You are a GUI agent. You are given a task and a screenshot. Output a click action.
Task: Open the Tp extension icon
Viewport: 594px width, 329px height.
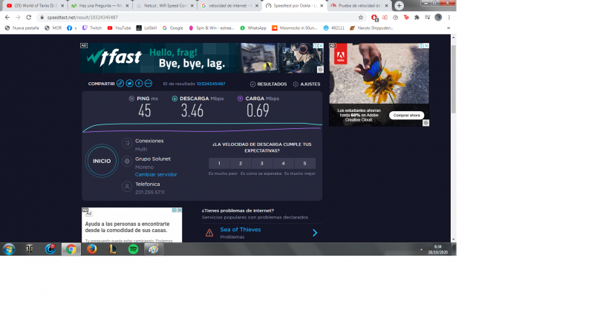tap(406, 17)
